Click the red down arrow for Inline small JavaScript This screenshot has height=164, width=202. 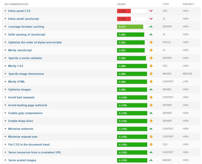click(151, 19)
